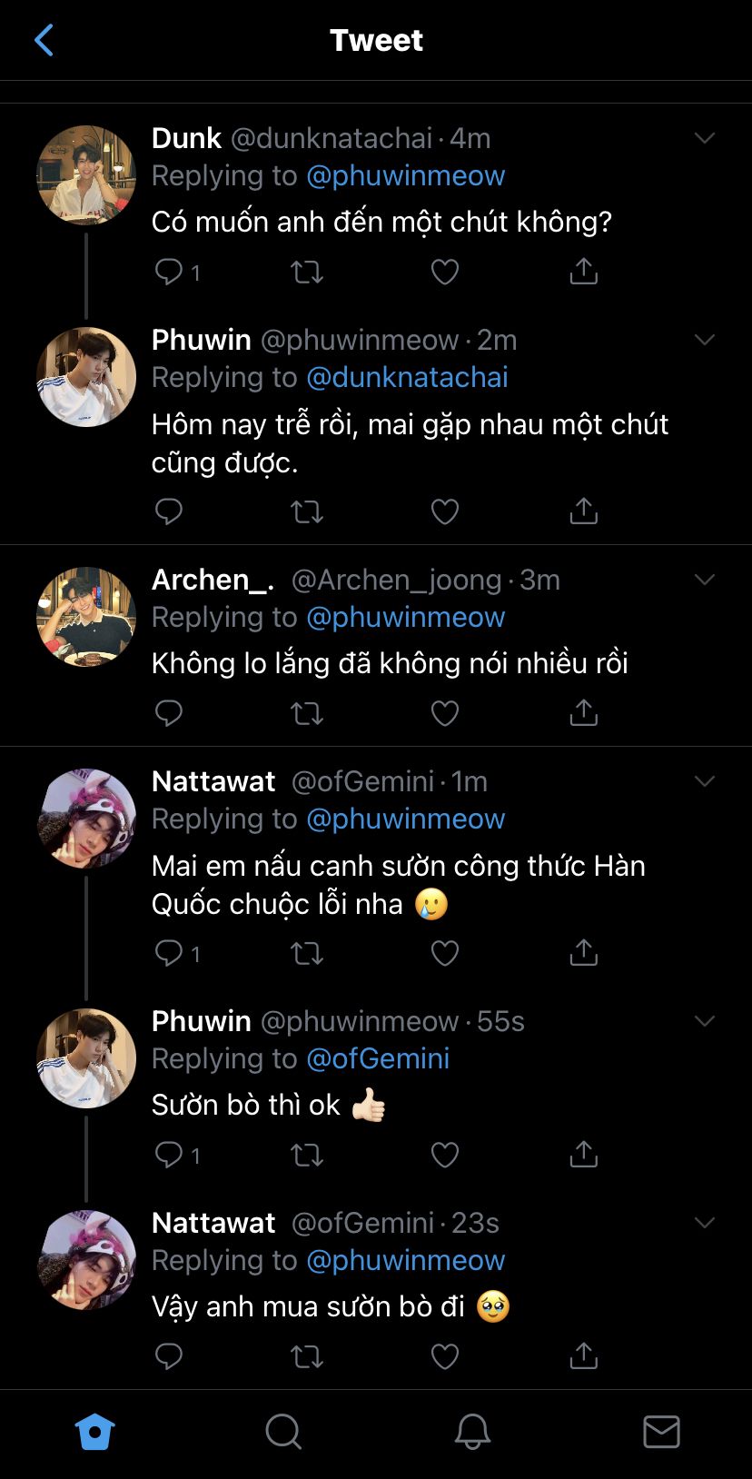Like Dunk's reply tweet
The image size is (752, 1479).
[444, 272]
